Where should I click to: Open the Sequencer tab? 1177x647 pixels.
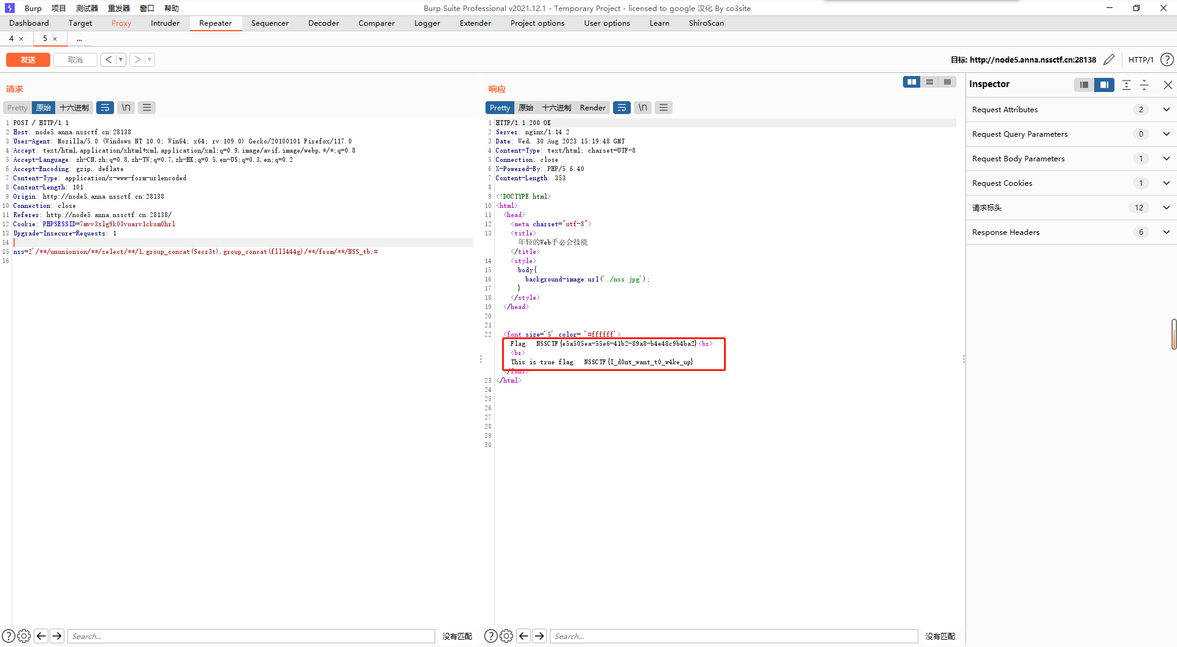coord(270,23)
